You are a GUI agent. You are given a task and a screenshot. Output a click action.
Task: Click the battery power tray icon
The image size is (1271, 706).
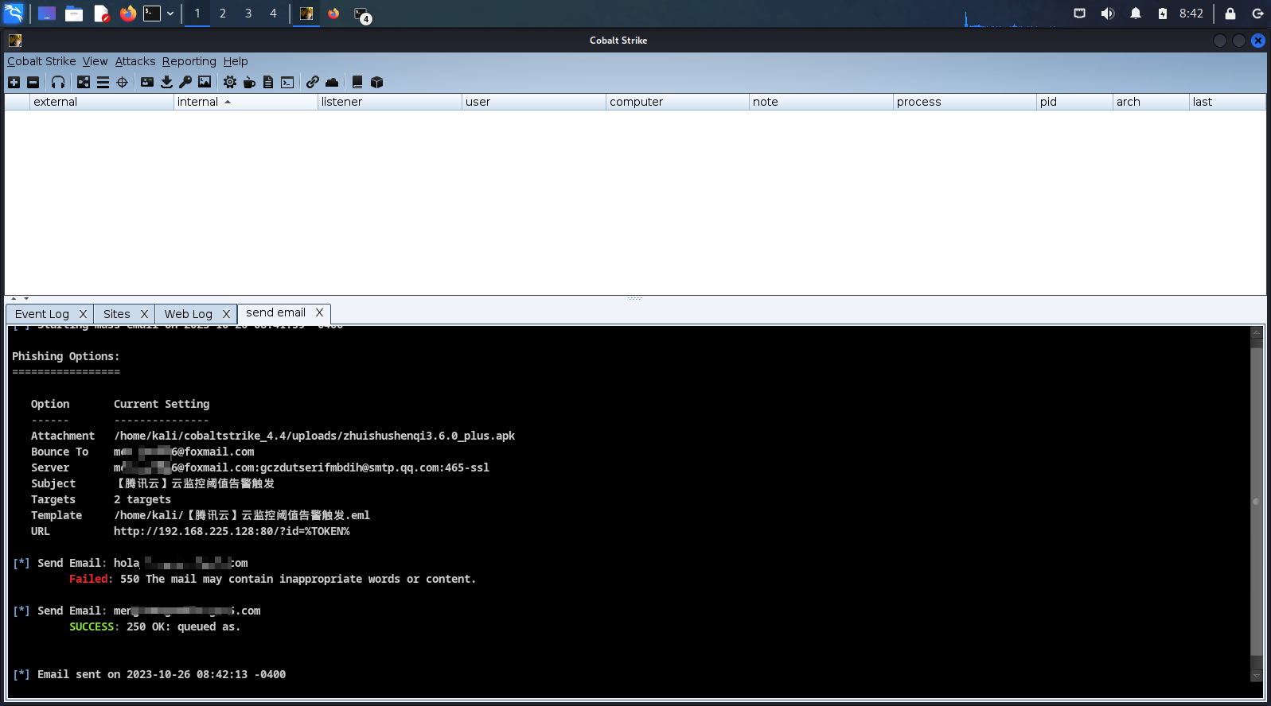[x=1163, y=14]
